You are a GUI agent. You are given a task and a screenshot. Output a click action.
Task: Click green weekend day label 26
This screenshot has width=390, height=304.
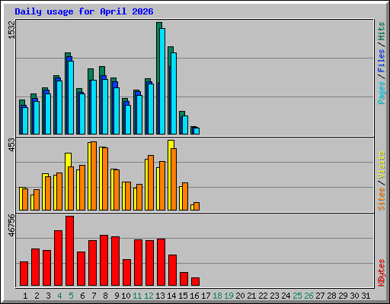pos(308,296)
